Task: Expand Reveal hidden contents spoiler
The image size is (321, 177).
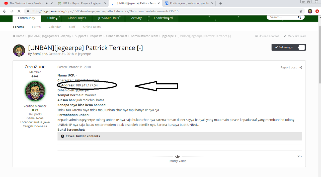Action: point(180,136)
